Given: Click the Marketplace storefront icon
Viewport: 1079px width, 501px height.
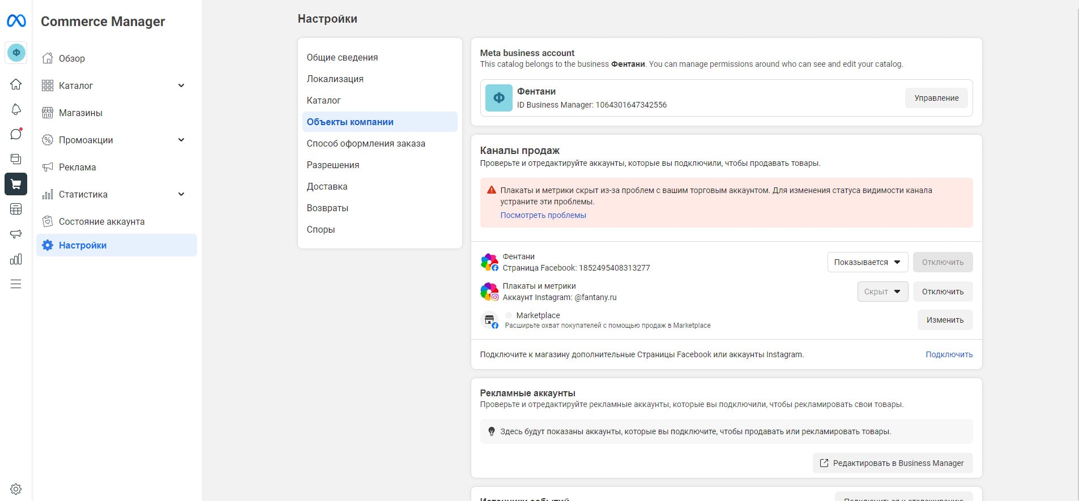Looking at the screenshot, I should point(489,320).
